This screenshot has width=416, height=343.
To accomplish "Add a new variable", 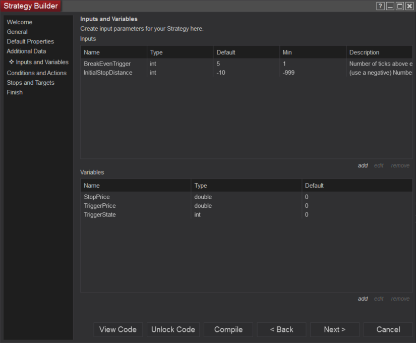I will coord(363,299).
